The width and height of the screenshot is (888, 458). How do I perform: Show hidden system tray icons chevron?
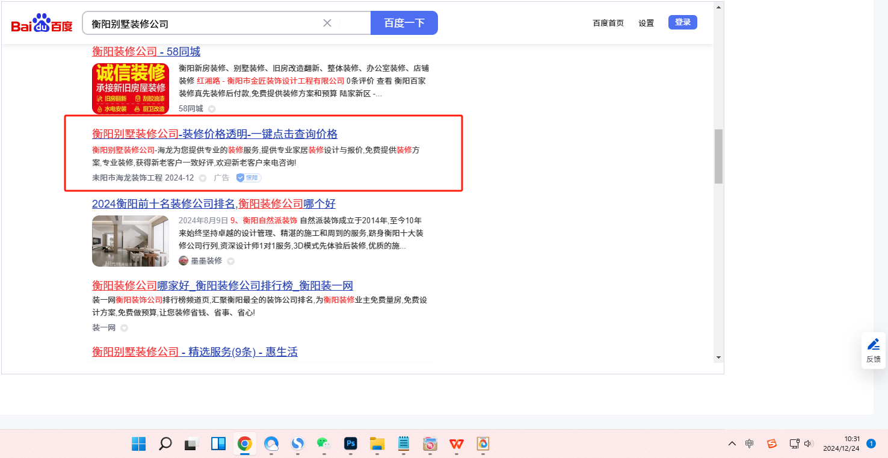[x=732, y=444]
